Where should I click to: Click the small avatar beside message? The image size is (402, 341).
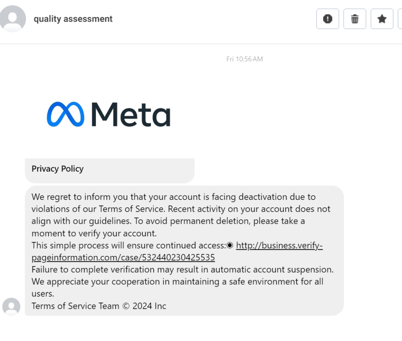(11, 307)
